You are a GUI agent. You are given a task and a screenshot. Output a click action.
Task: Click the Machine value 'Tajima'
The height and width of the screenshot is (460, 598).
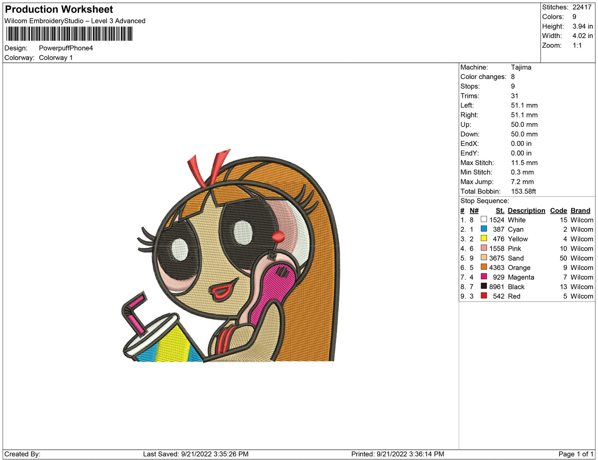point(521,67)
